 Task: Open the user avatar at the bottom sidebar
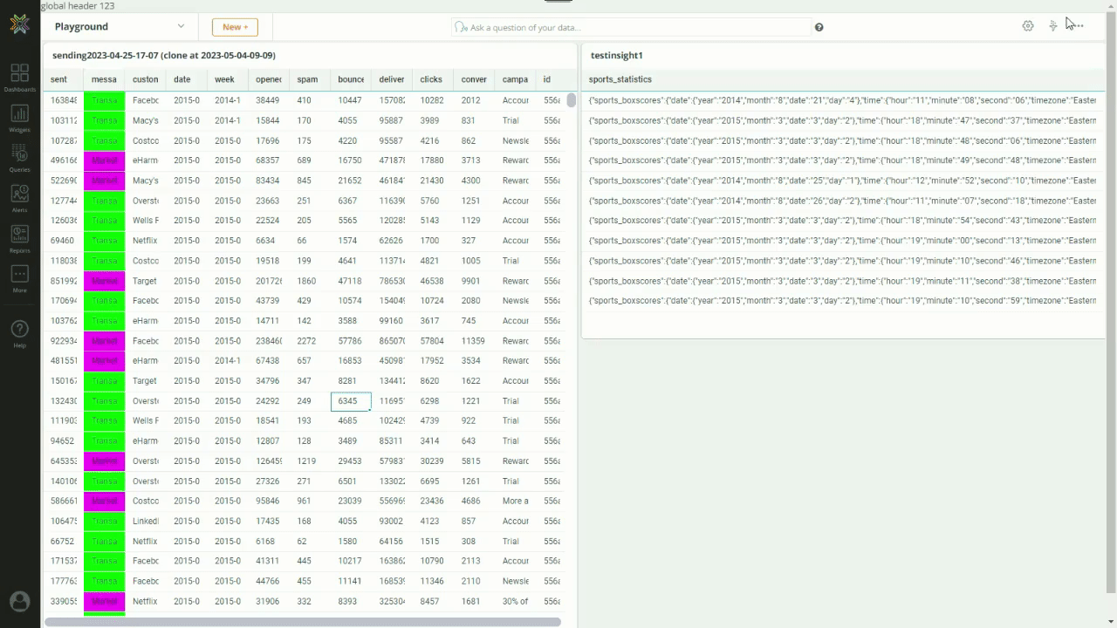coord(19,601)
